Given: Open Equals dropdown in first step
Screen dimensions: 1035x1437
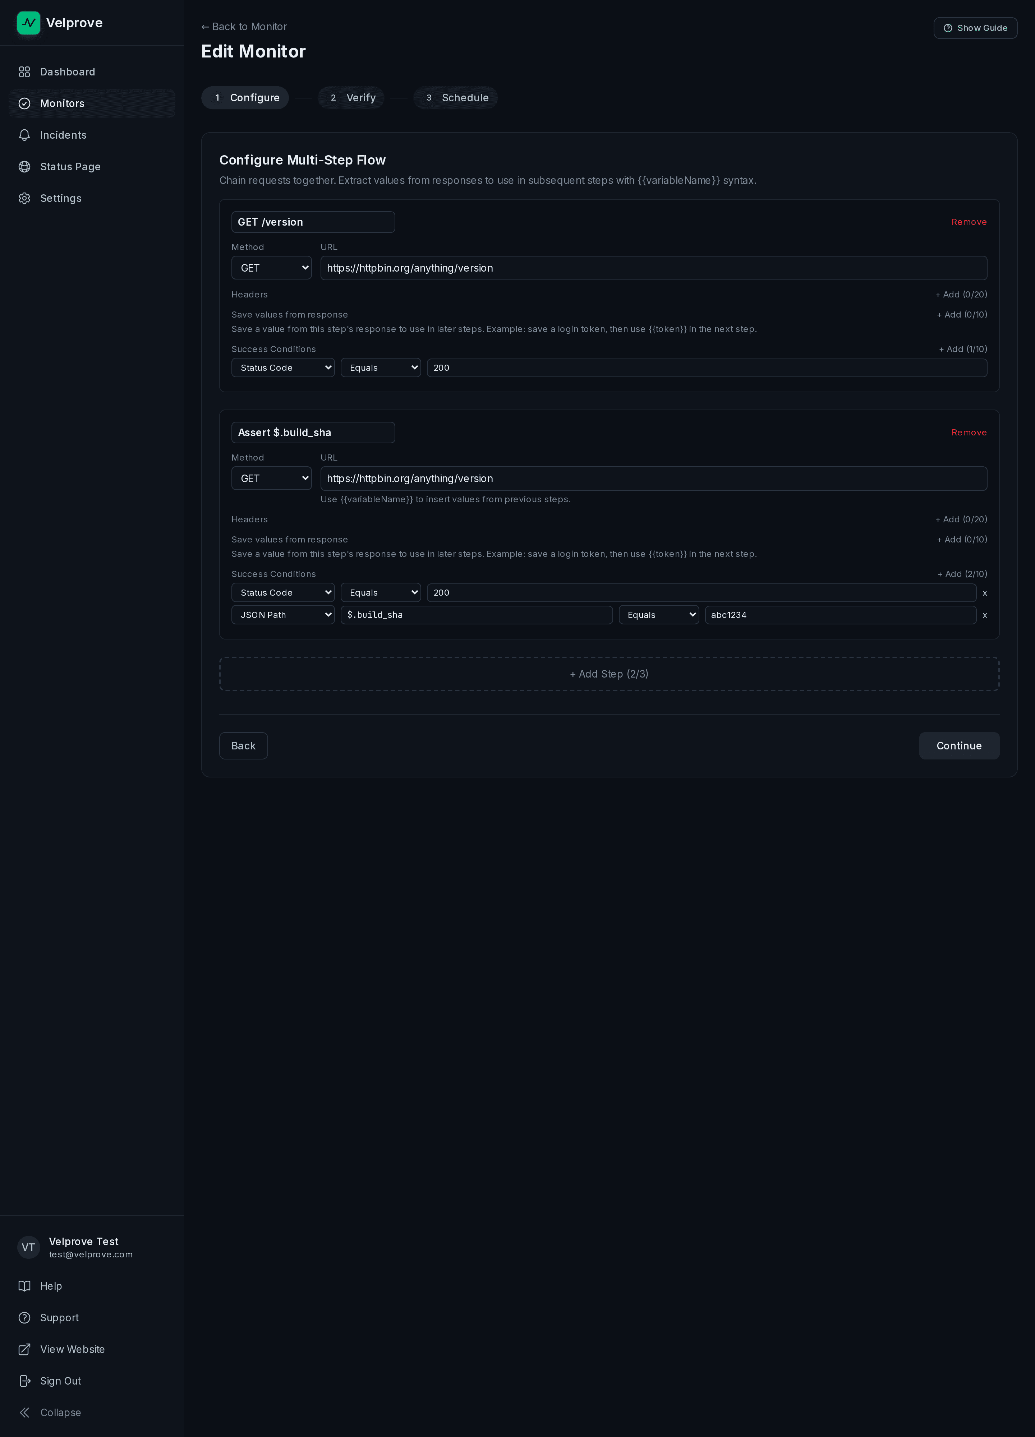Looking at the screenshot, I should click(x=380, y=368).
